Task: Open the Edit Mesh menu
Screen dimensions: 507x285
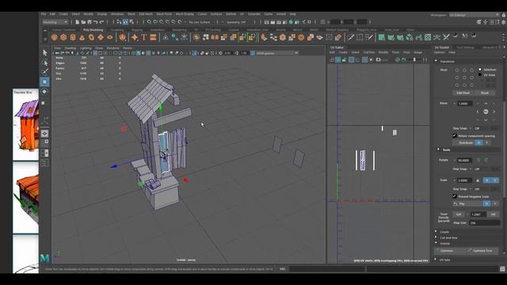Action: click(146, 14)
